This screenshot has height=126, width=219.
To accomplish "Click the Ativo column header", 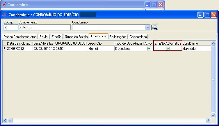I will click(x=149, y=43).
